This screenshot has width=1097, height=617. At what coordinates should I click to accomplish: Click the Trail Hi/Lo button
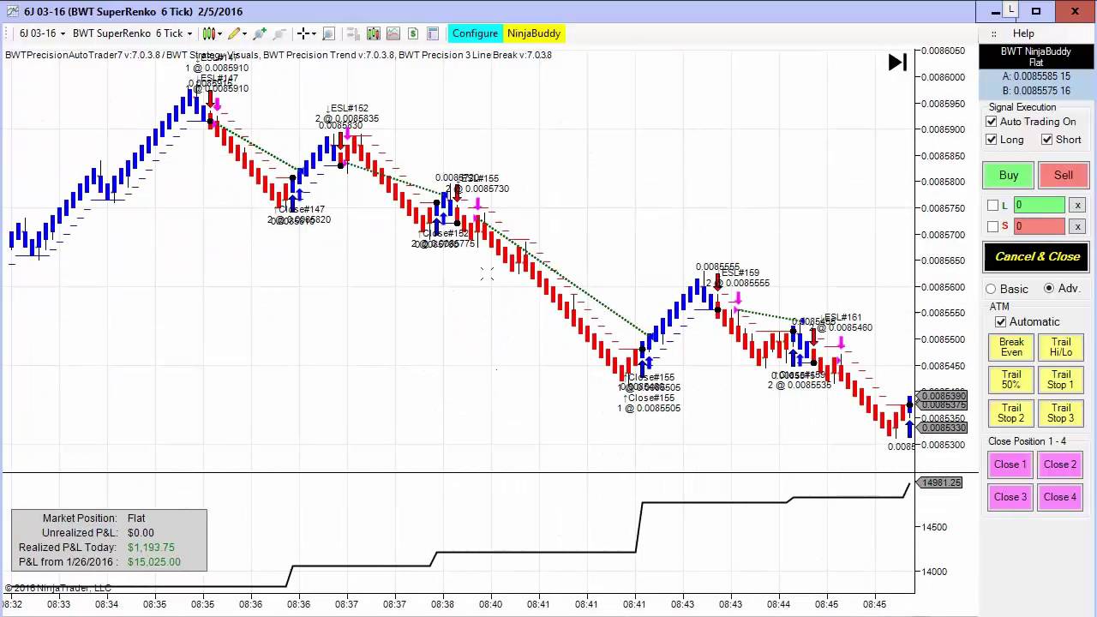[x=1061, y=347]
